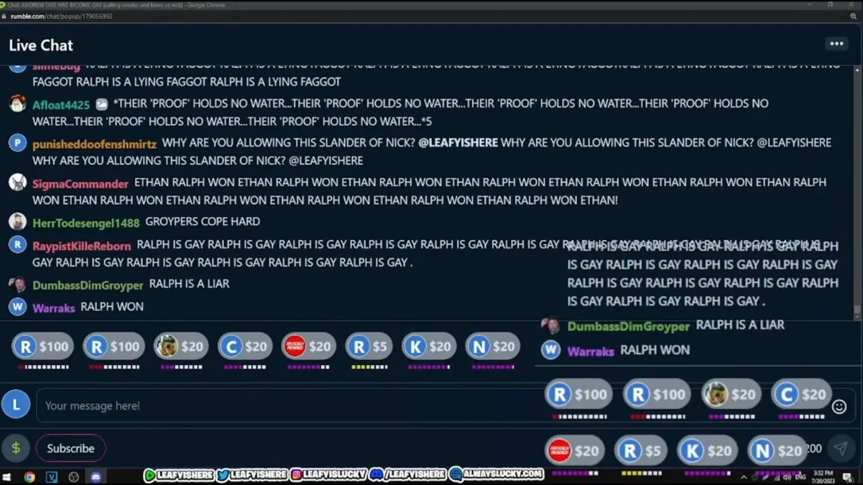Select the $5 Rant badge from user R
The image size is (863, 485).
click(x=368, y=346)
